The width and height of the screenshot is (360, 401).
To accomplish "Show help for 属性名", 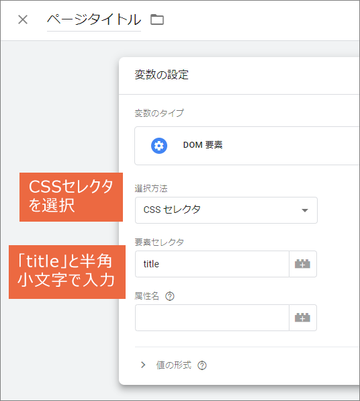I will click(170, 296).
